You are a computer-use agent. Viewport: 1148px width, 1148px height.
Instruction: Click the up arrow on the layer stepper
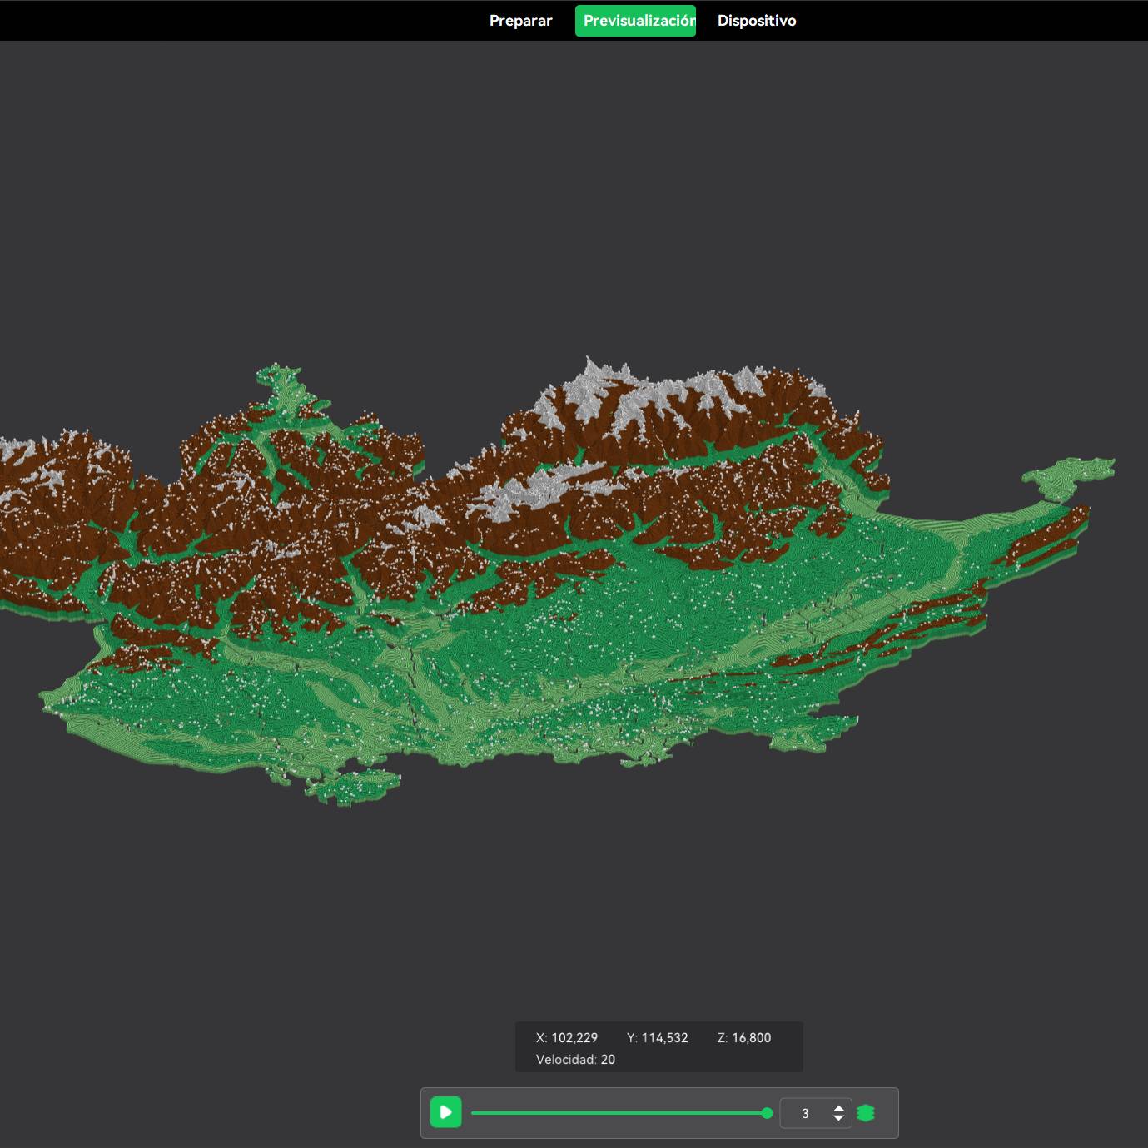point(838,1106)
